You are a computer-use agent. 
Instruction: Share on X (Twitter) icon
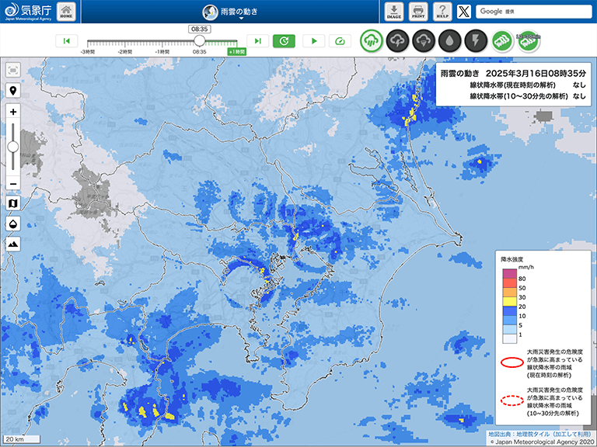click(464, 12)
